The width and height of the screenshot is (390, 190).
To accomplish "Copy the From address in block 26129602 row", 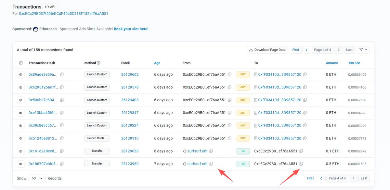I will point(230,74).
